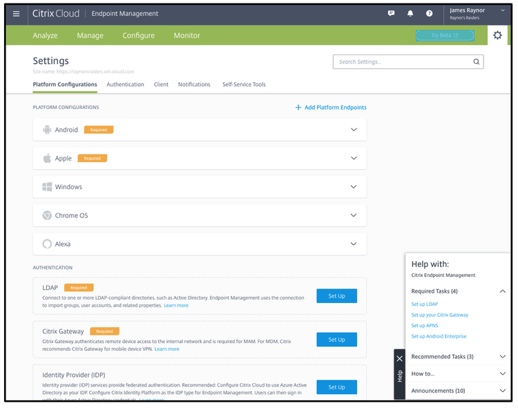The width and height of the screenshot is (518, 408).
Task: Select the Platform Configurations tab
Action: click(65, 84)
